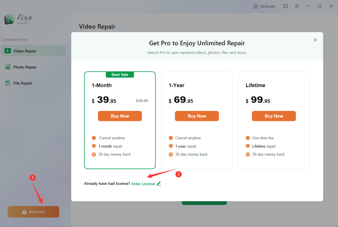Maximize the Fixo window

point(320,6)
